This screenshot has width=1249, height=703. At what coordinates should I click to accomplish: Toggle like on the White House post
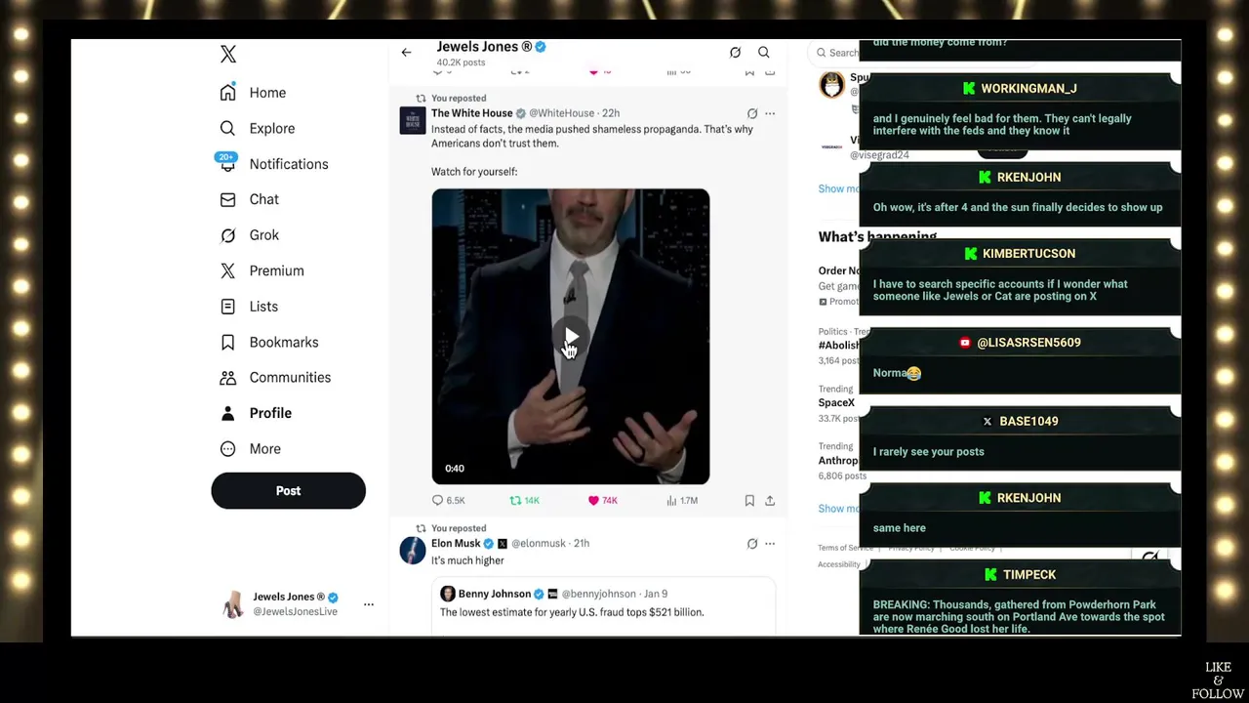(603, 501)
